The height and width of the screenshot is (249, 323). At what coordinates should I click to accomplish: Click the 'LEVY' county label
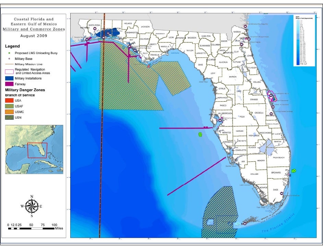(x=213, y=73)
